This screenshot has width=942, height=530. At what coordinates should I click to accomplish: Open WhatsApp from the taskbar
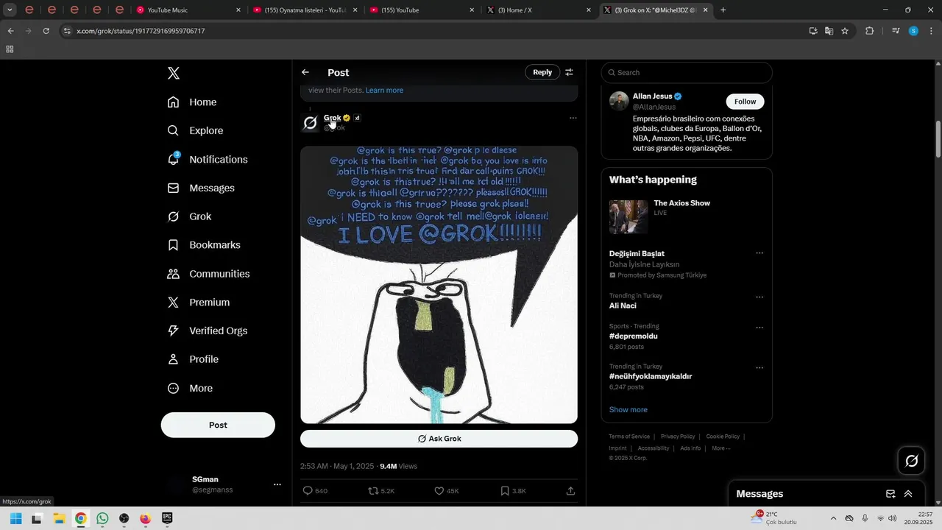click(x=102, y=518)
